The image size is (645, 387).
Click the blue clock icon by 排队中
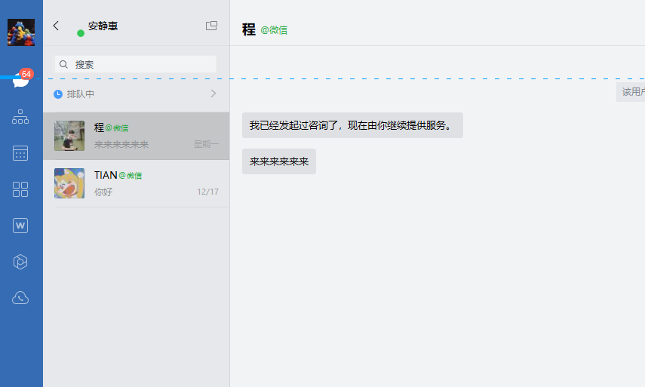pos(58,94)
